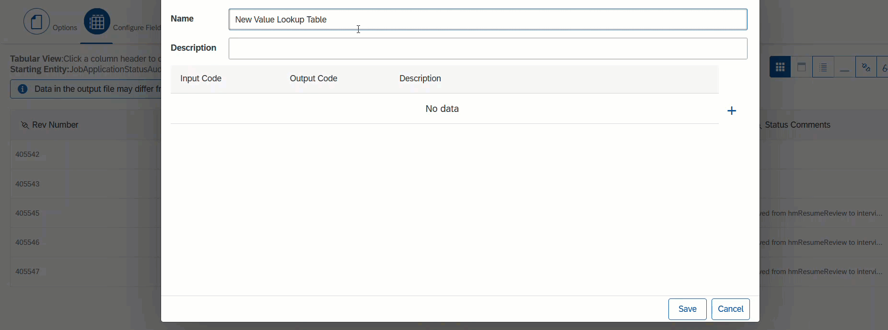Click the Input Code column header
The width and height of the screenshot is (888, 330).
point(201,78)
